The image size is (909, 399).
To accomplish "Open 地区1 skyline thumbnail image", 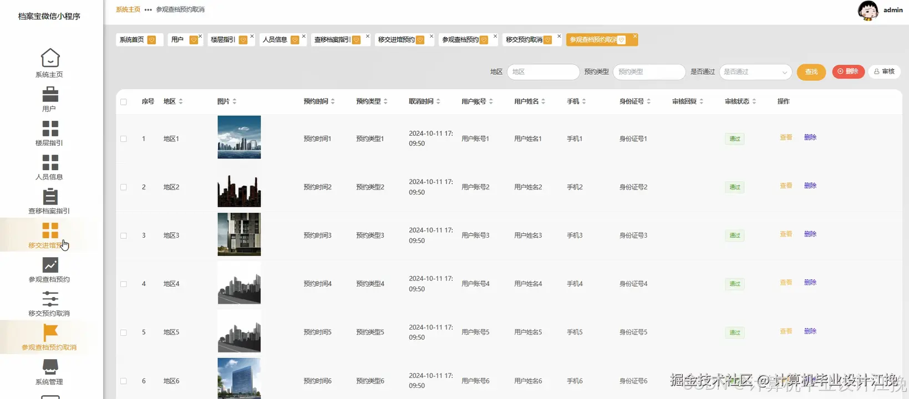I will (239, 137).
